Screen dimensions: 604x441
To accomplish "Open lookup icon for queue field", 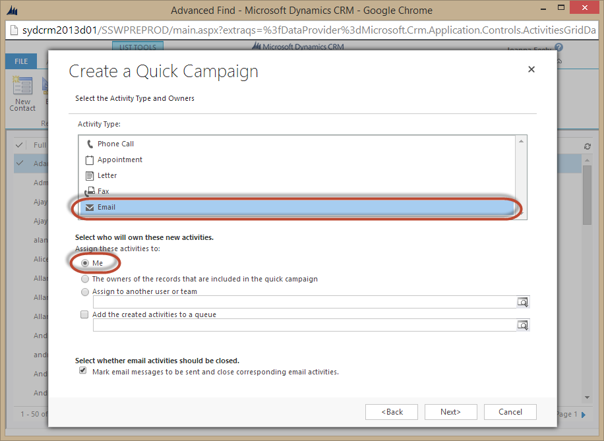I will (x=523, y=325).
